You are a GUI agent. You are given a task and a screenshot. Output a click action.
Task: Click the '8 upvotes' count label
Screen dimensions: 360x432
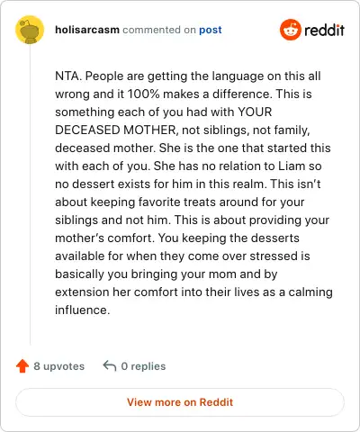click(59, 366)
